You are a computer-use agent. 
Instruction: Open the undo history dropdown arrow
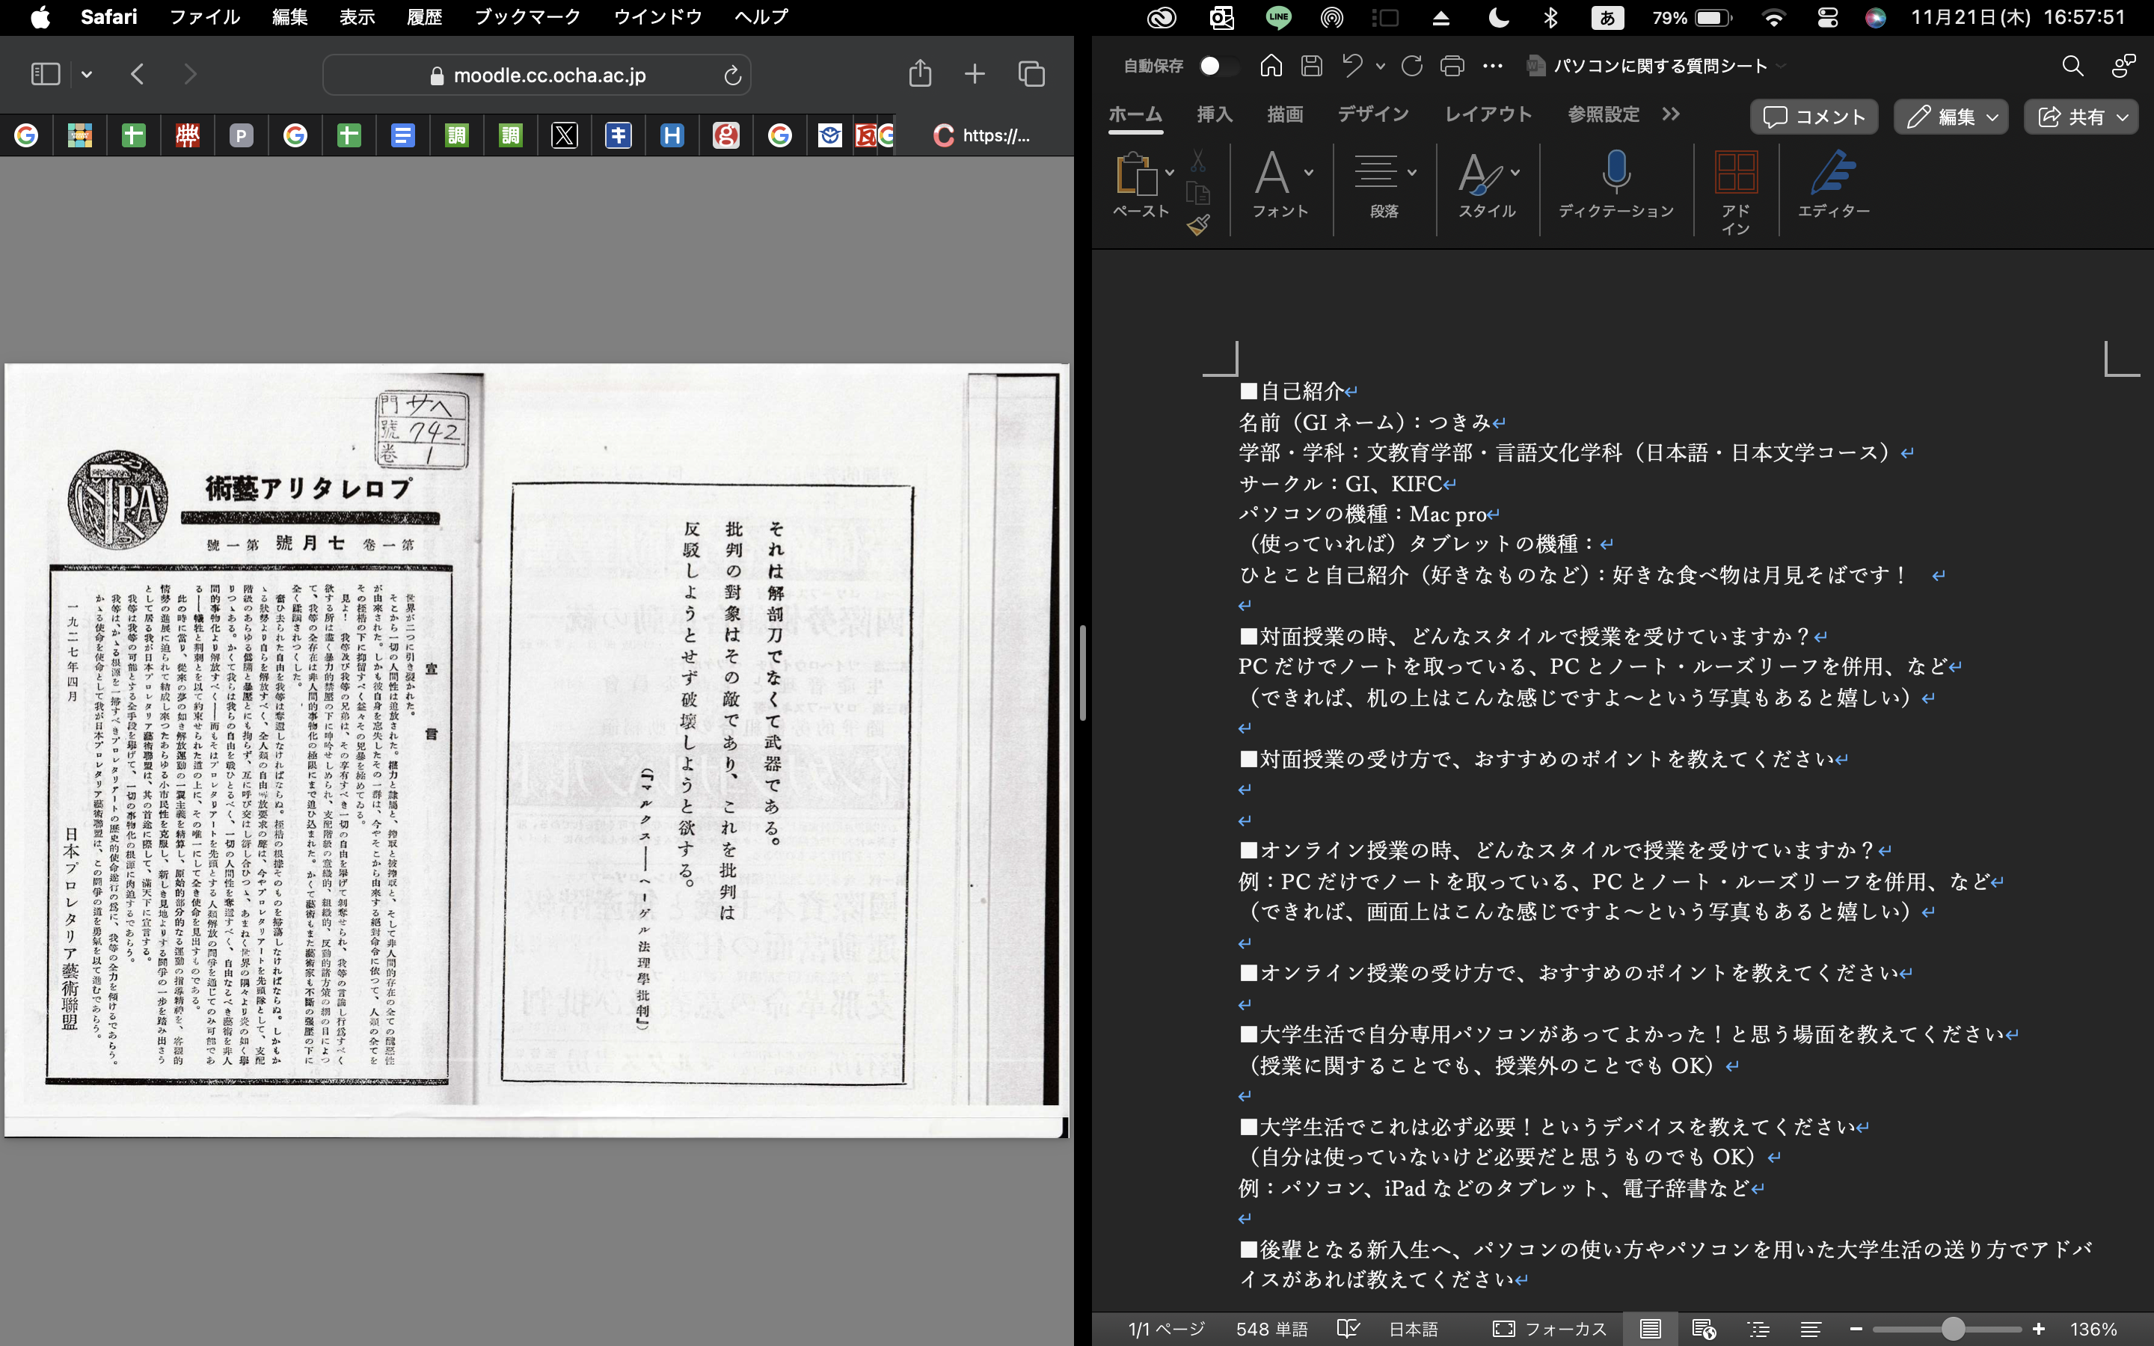click(x=1381, y=66)
